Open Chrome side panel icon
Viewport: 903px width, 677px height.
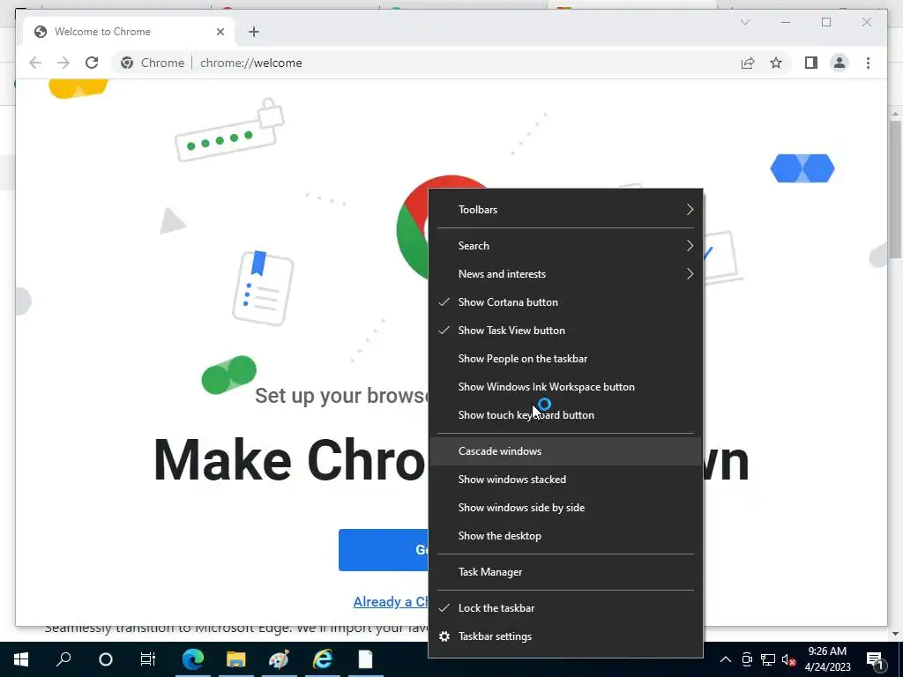click(x=811, y=63)
